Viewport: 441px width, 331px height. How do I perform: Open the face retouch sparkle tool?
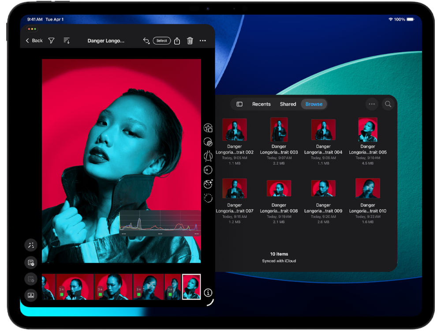point(208,184)
